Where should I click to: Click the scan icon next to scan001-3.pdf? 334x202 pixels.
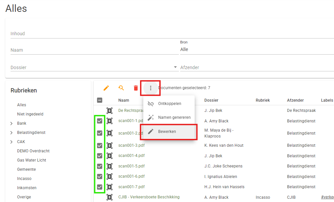pos(110,145)
